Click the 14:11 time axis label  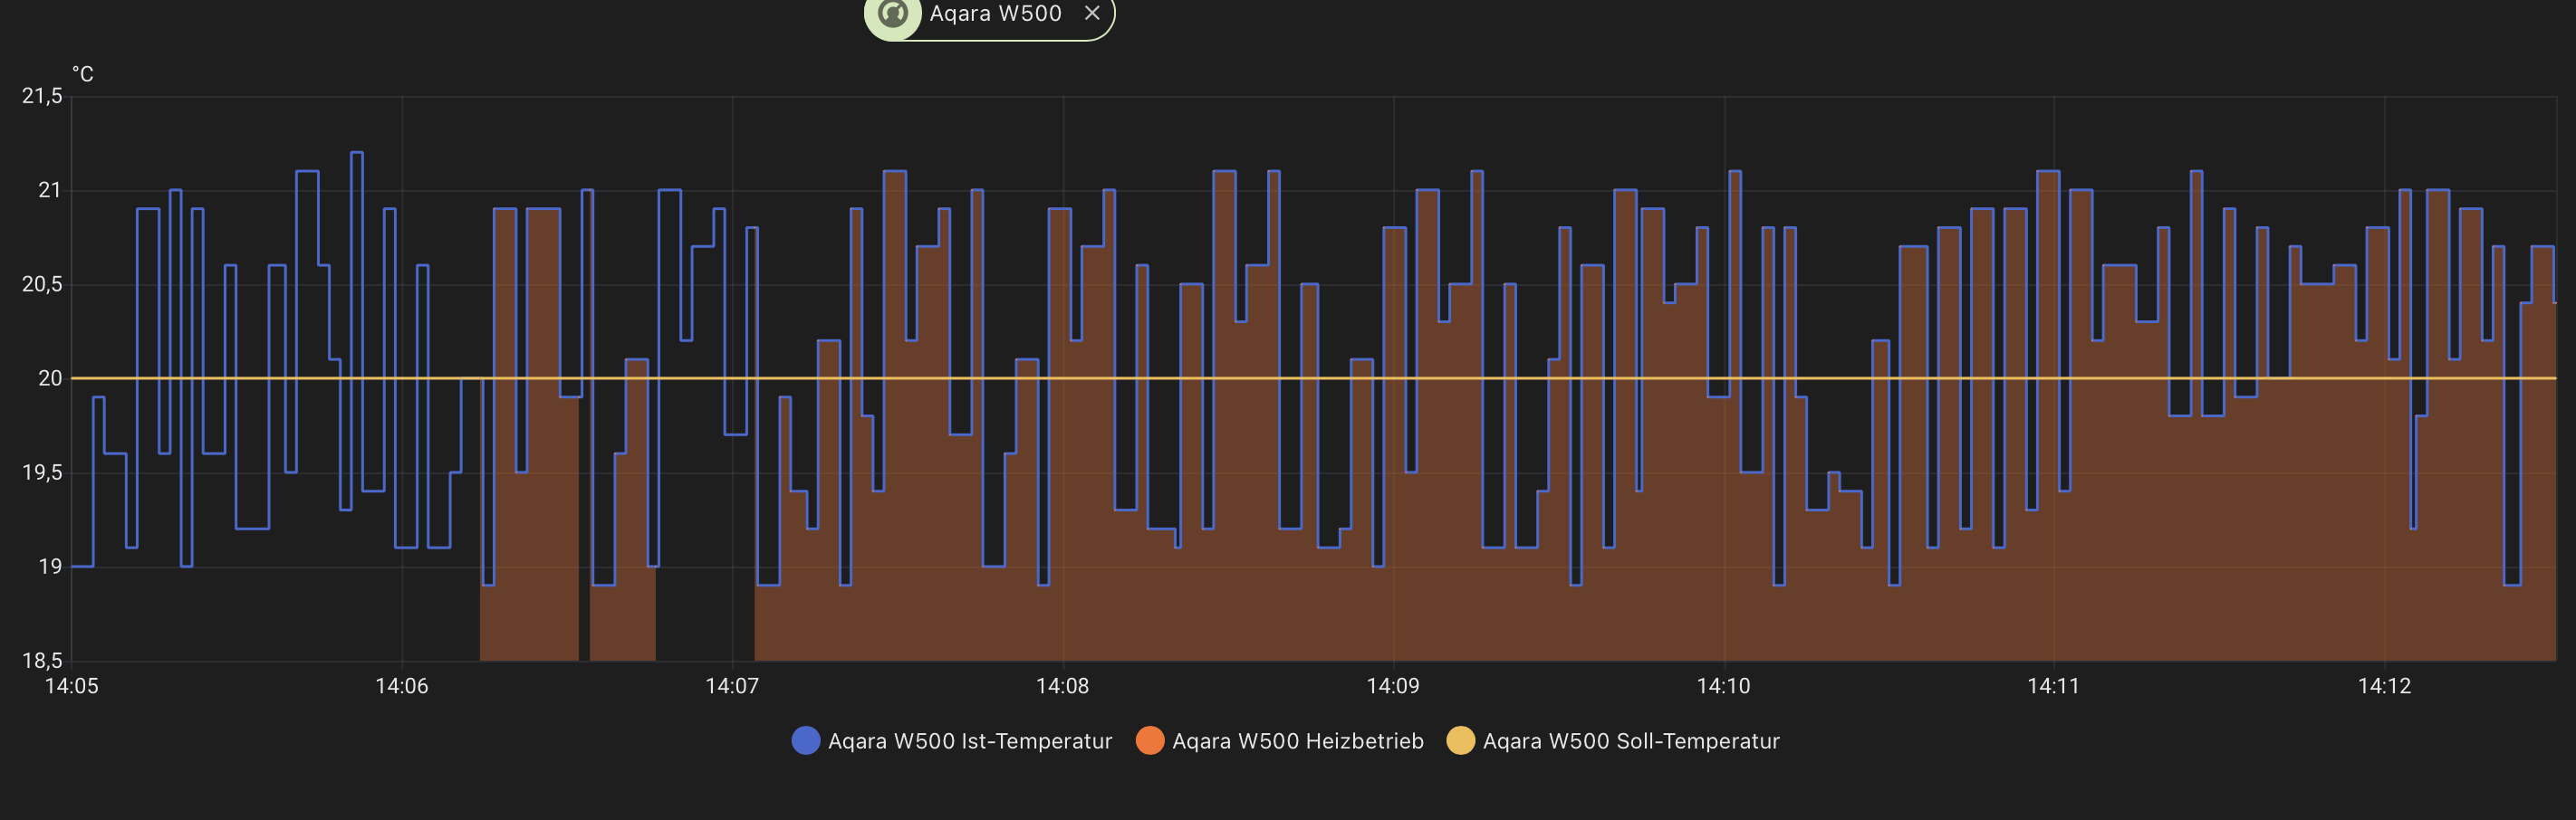pyautogui.click(x=2054, y=686)
